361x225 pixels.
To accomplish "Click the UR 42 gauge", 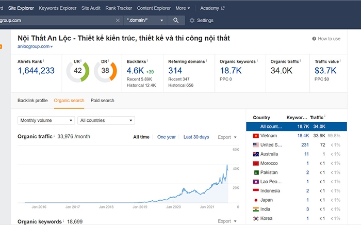I will (78, 71).
